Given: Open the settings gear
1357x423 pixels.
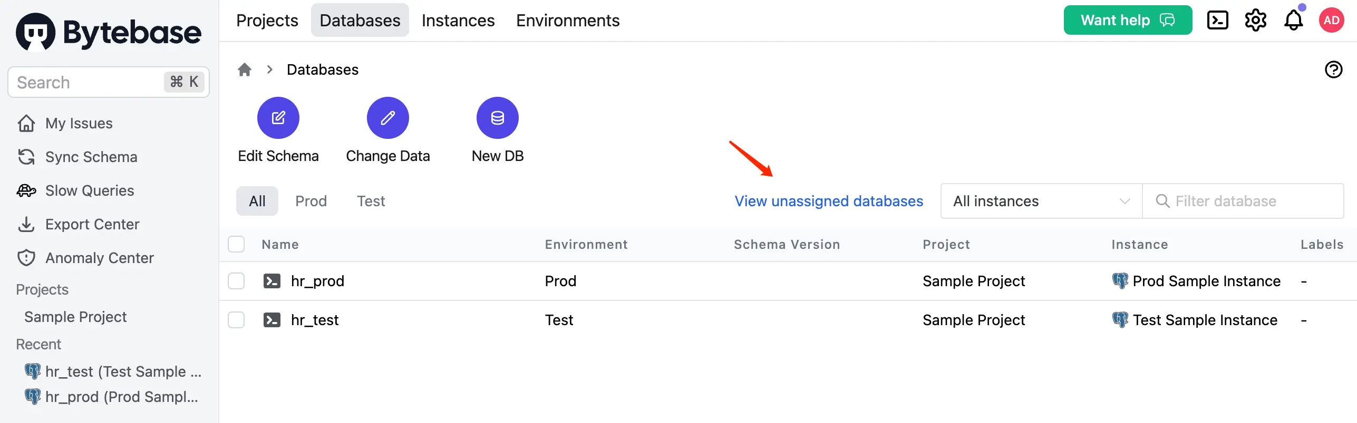Looking at the screenshot, I should click(1255, 21).
